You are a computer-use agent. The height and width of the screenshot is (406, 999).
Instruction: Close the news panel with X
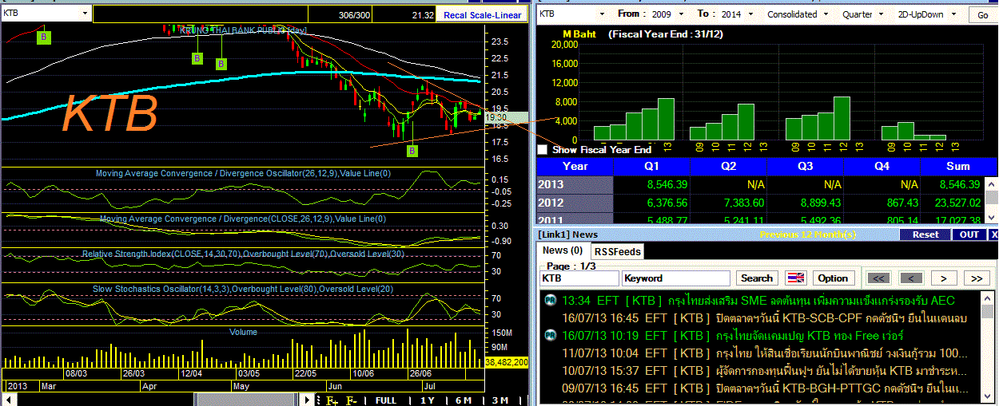pyautogui.click(x=993, y=235)
